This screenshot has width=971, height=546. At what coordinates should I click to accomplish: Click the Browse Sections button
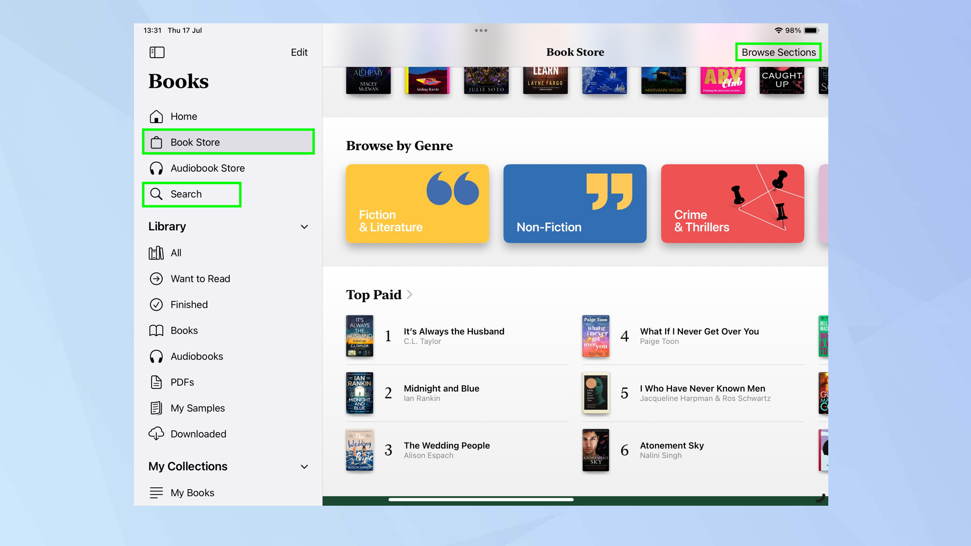click(778, 52)
